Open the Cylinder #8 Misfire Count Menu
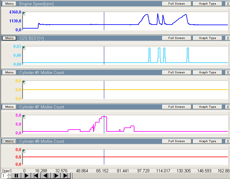 click(x=9, y=141)
